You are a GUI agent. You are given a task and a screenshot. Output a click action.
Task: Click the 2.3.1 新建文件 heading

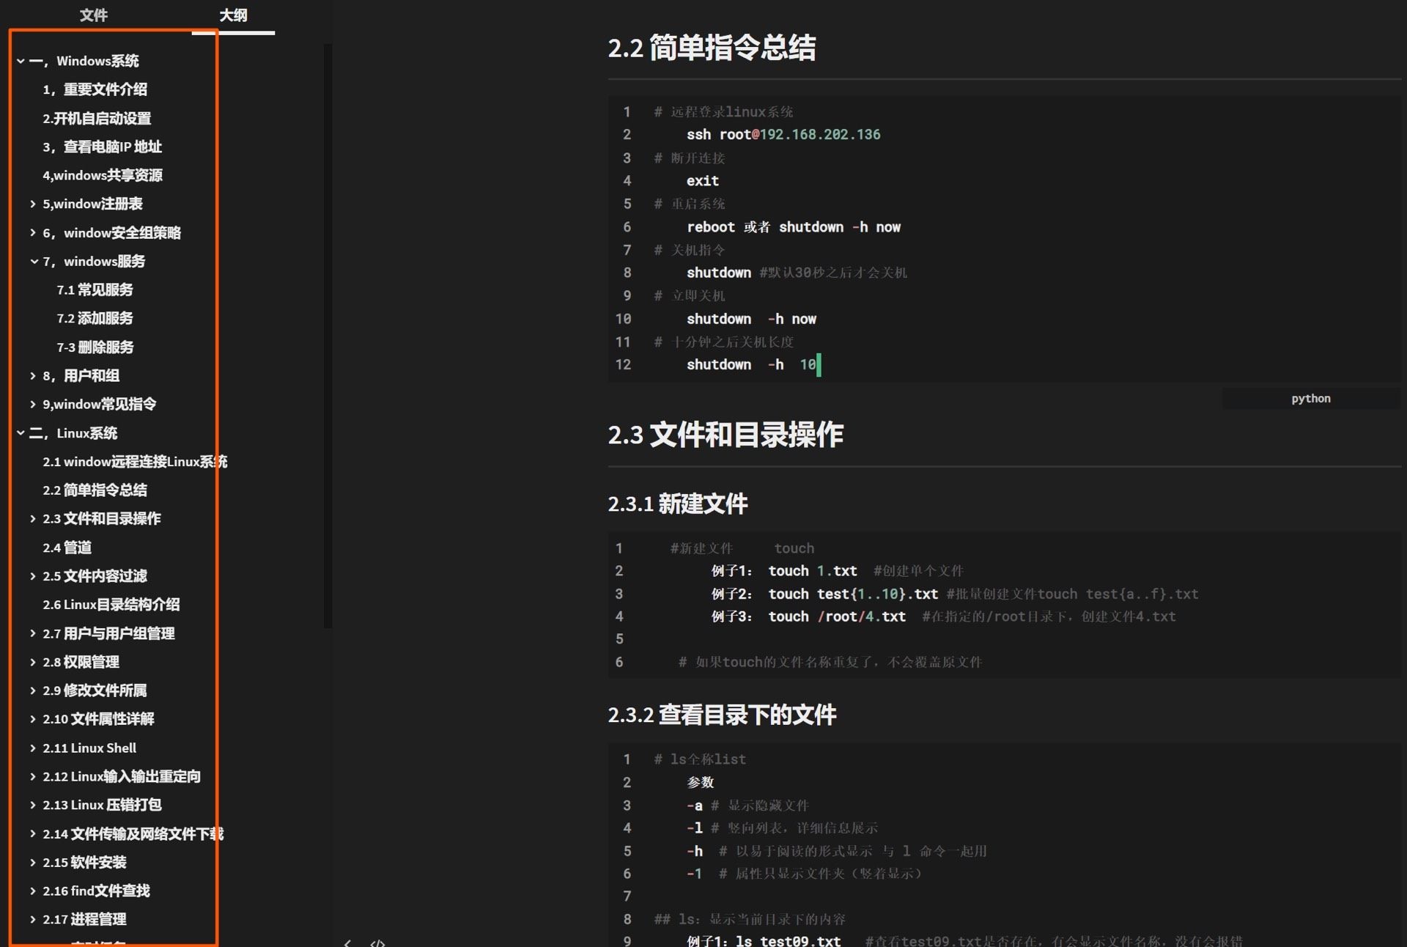point(677,504)
